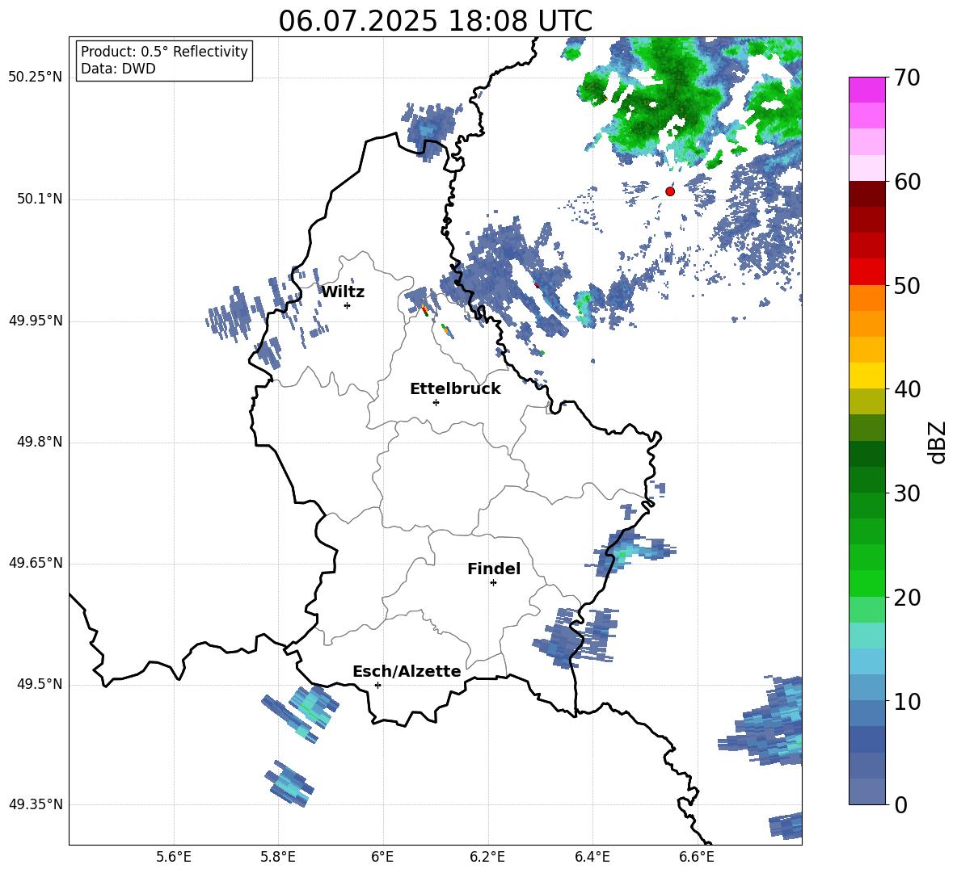Click the 'Esch/Alzette' city label

(x=407, y=671)
